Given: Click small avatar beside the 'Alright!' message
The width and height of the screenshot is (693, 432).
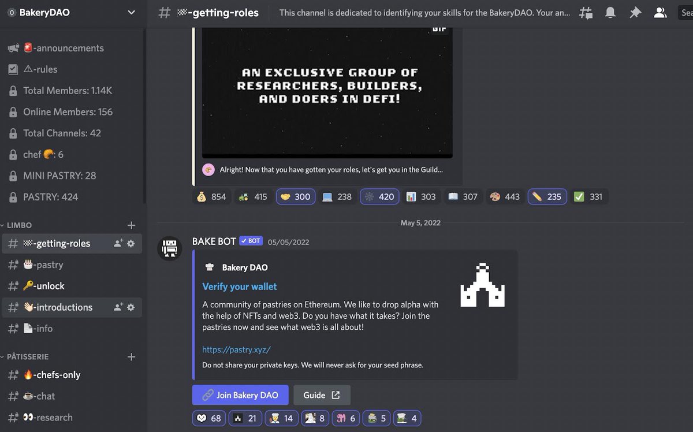Looking at the screenshot, I should click(208, 170).
